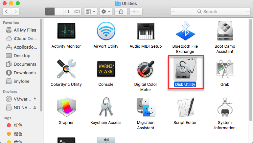The width and height of the screenshot is (253, 143).
Task: Select the System Information icon
Action: (x=225, y=107)
